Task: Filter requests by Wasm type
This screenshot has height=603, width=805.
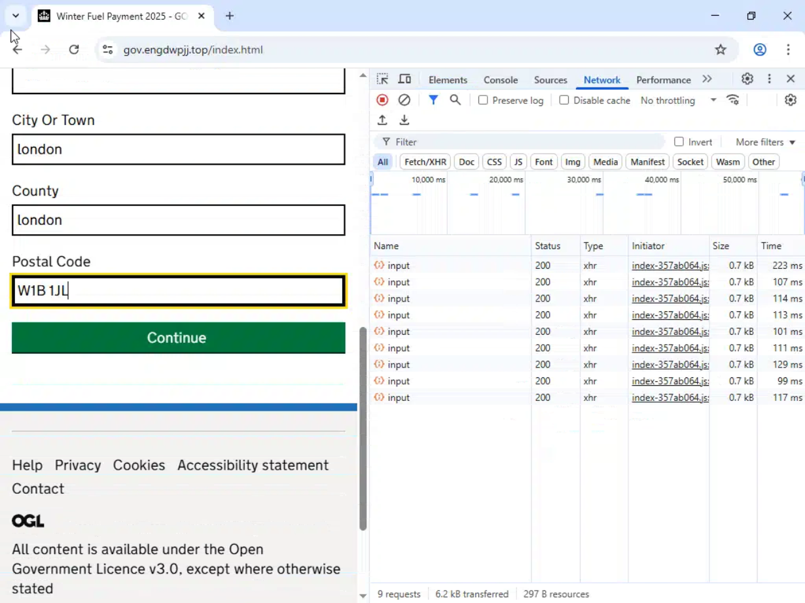Action: click(x=728, y=162)
